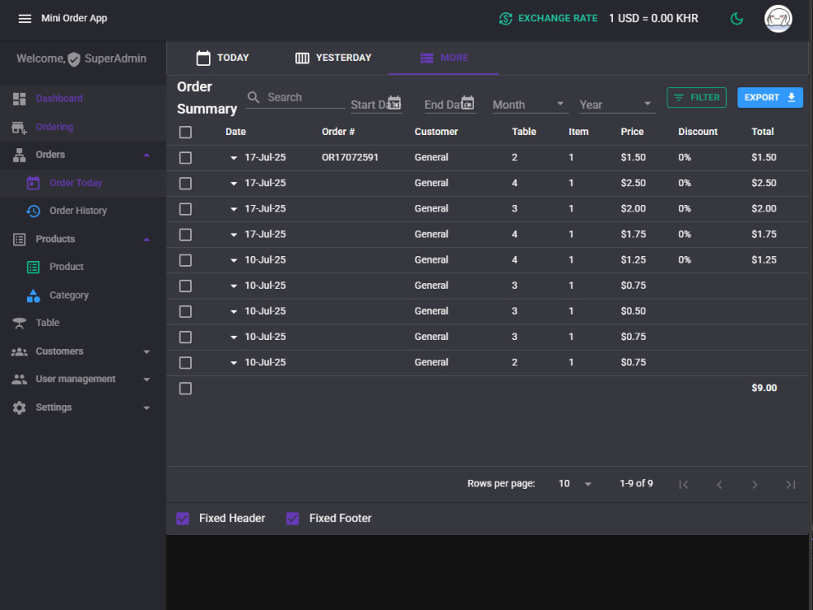Click the exchange rate currency icon
This screenshot has width=813, height=610.
(x=506, y=19)
